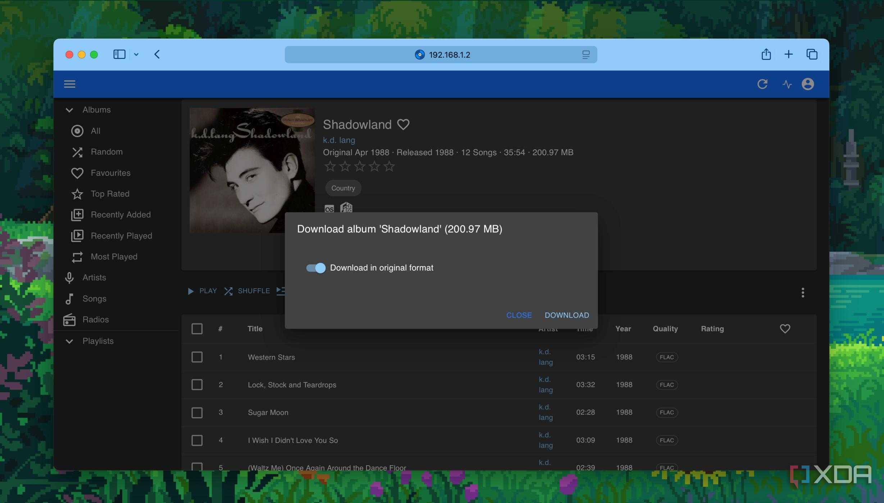Click the Safari share icon
884x503 pixels.
point(766,54)
